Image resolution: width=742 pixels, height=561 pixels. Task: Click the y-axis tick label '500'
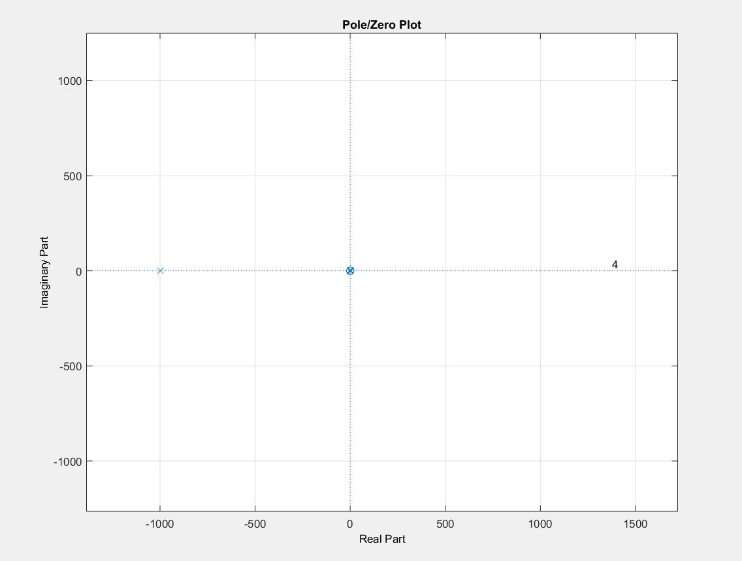(x=73, y=176)
